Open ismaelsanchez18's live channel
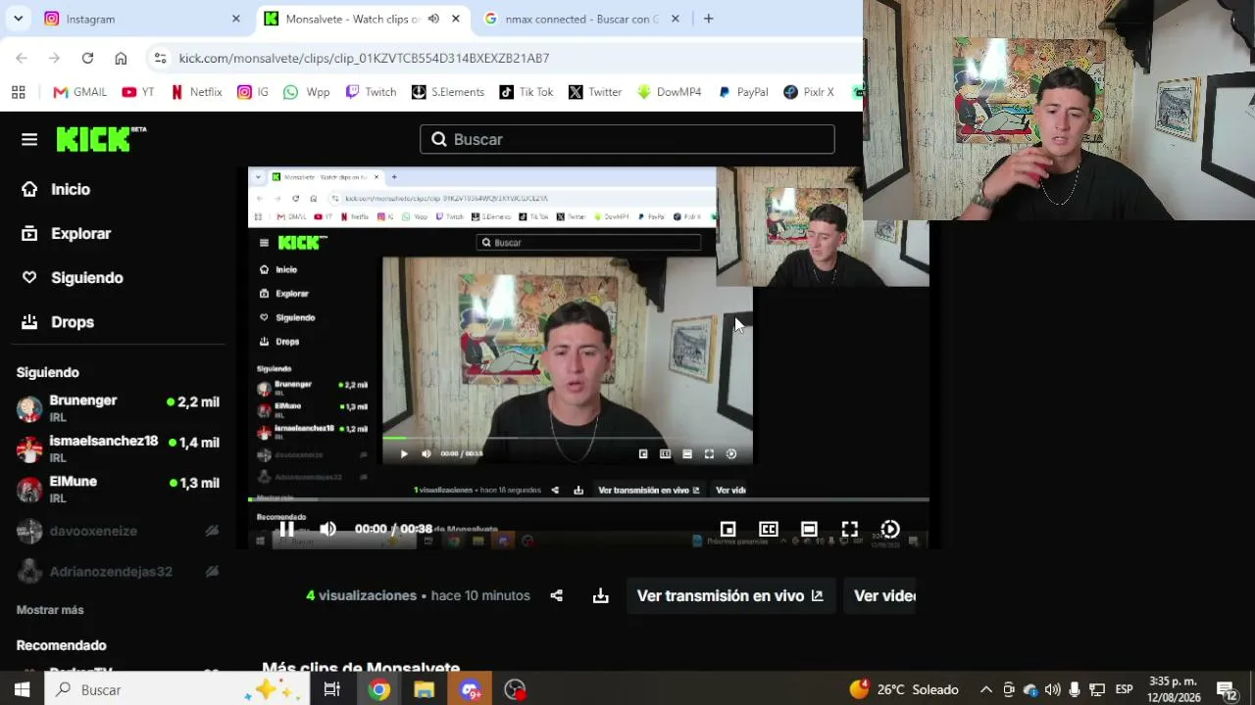Image resolution: width=1255 pixels, height=705 pixels. click(118, 448)
